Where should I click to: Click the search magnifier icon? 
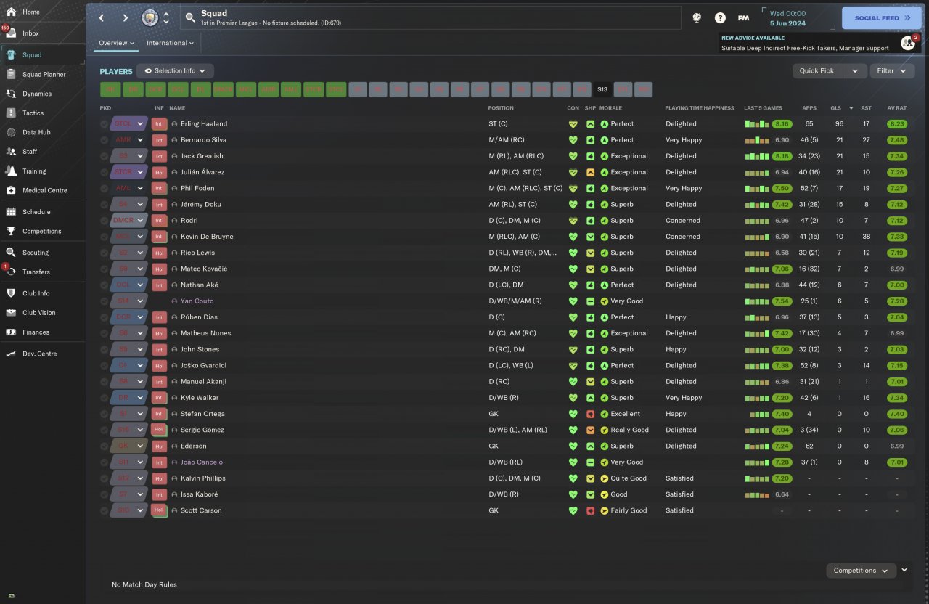pyautogui.click(x=190, y=17)
